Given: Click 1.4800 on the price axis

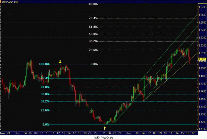Looking at the screenshot, I should [202, 76].
